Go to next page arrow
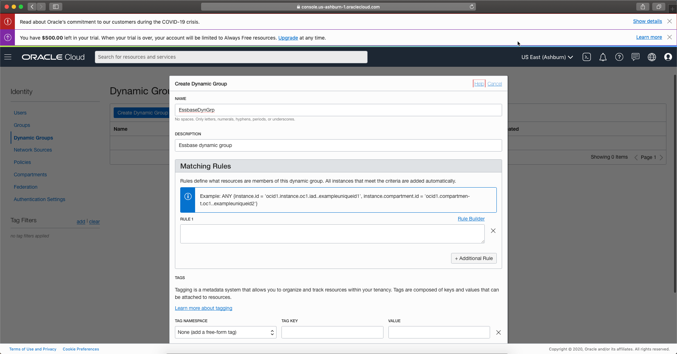 click(661, 158)
